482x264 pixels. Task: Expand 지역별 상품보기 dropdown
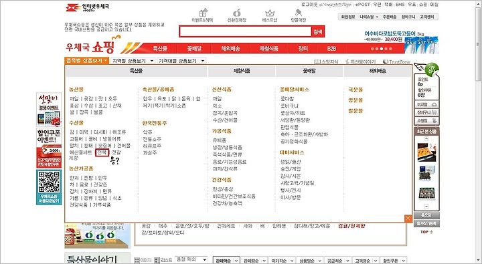pyautogui.click(x=133, y=61)
